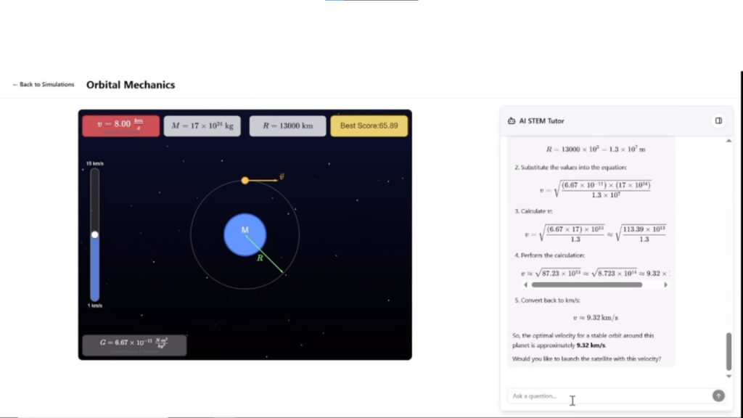Click the red velocity v = 8.00 badge
The width and height of the screenshot is (743, 418).
[x=120, y=126]
